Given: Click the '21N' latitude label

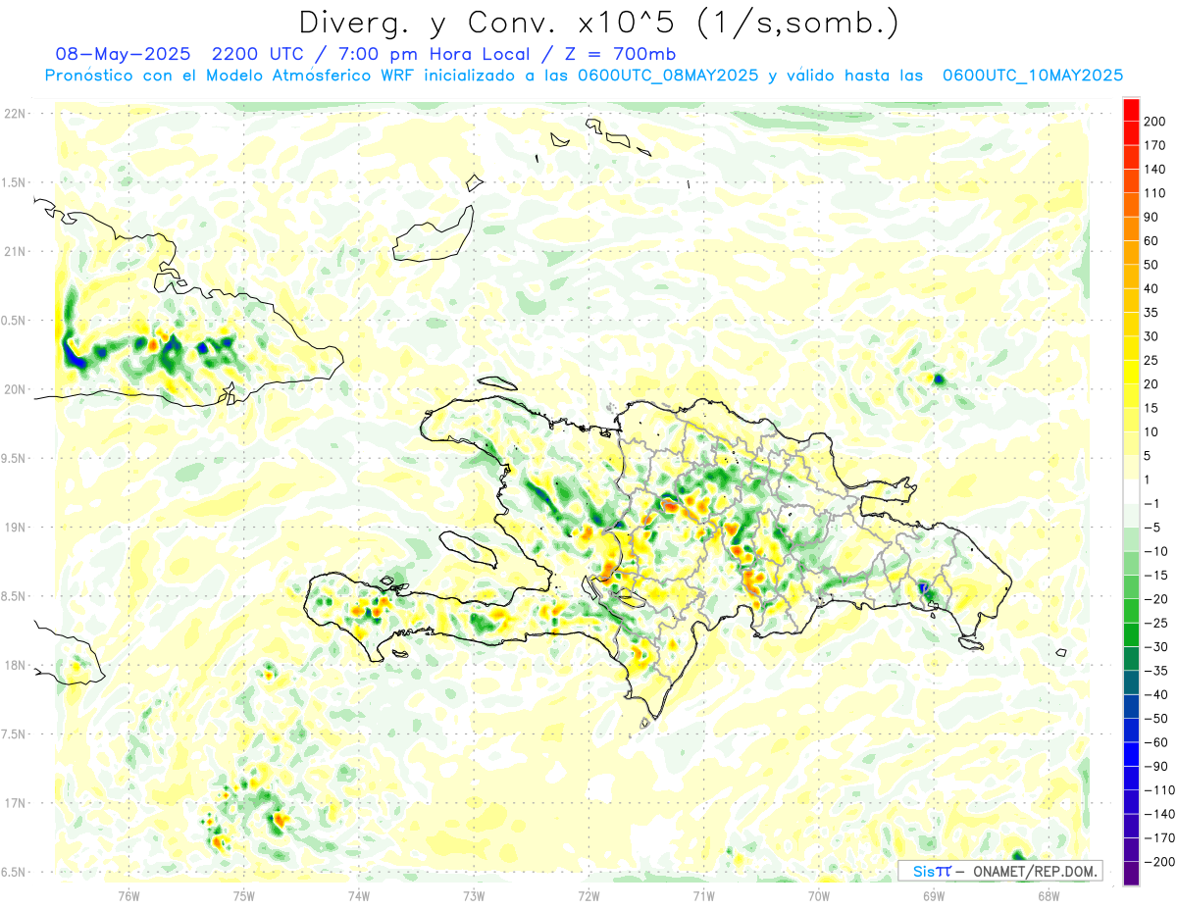Looking at the screenshot, I should tap(14, 251).
